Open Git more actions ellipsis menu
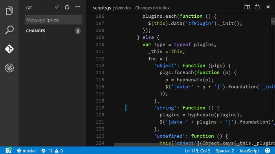This screenshot has height=154, width=275. pyautogui.click(x=78, y=7)
